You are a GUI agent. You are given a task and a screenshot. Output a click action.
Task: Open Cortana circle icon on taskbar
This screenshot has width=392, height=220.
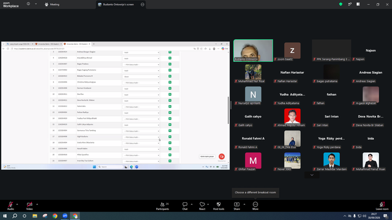24,216
